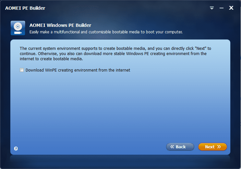Go Back to the previous step
The image size is (241, 169).
180,147
